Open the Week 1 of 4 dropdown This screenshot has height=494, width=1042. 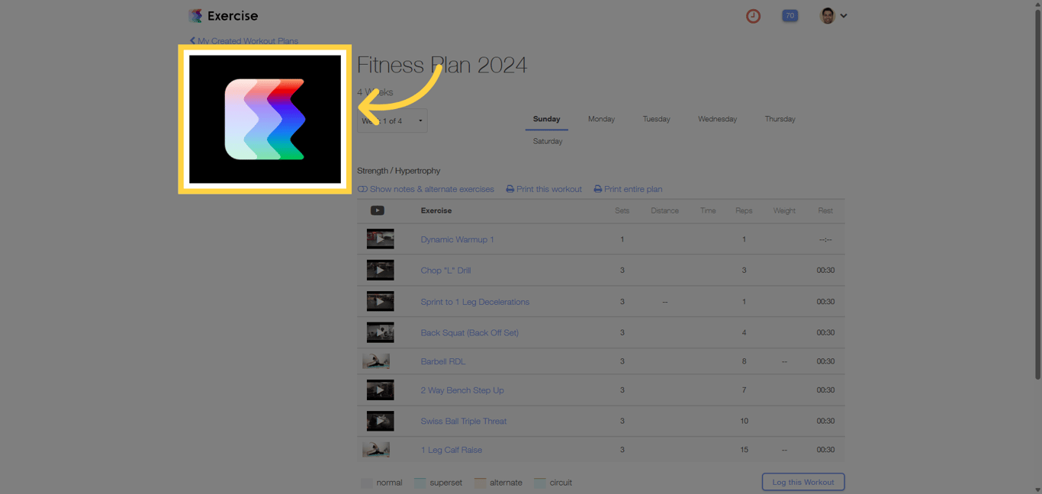[x=392, y=120]
